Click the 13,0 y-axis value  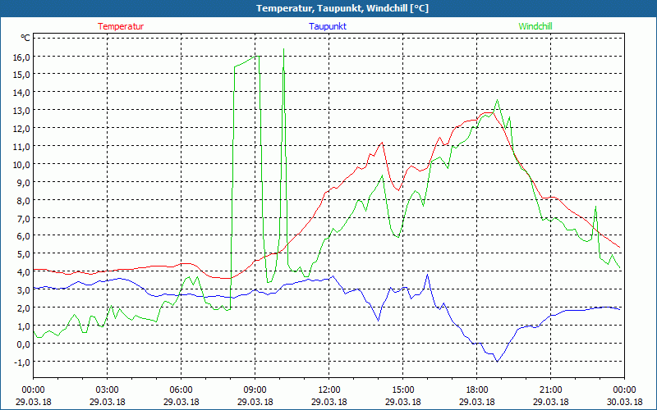tap(22, 111)
